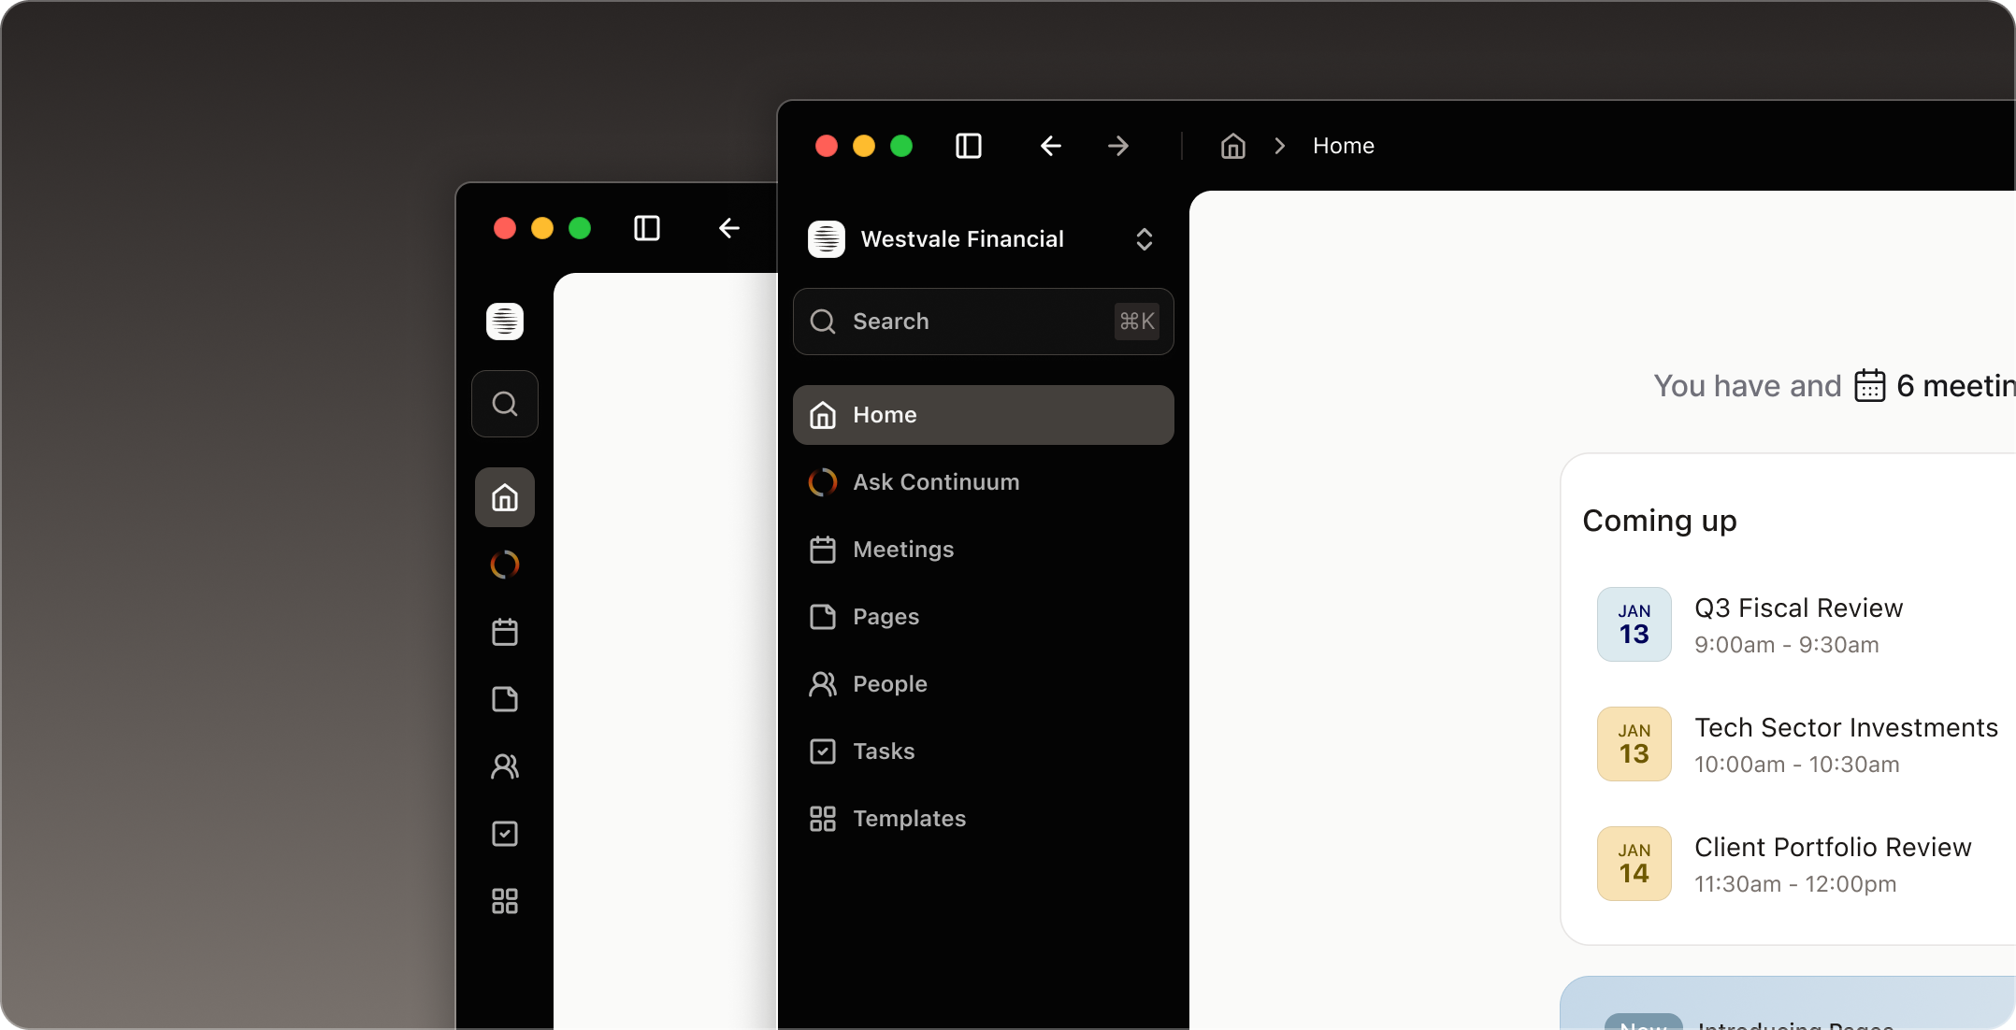
Task: Open Meetings from the collapsed sidebar
Action: [x=505, y=632]
